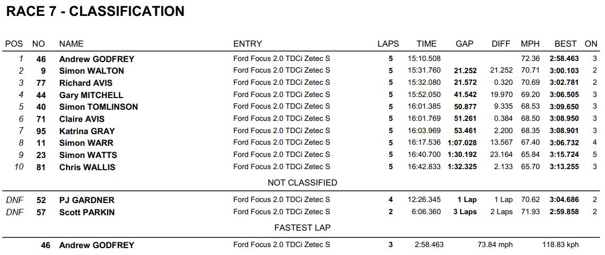Select Andrew GODFREY in first position row
The height and width of the screenshot is (255, 605).
tap(97, 59)
